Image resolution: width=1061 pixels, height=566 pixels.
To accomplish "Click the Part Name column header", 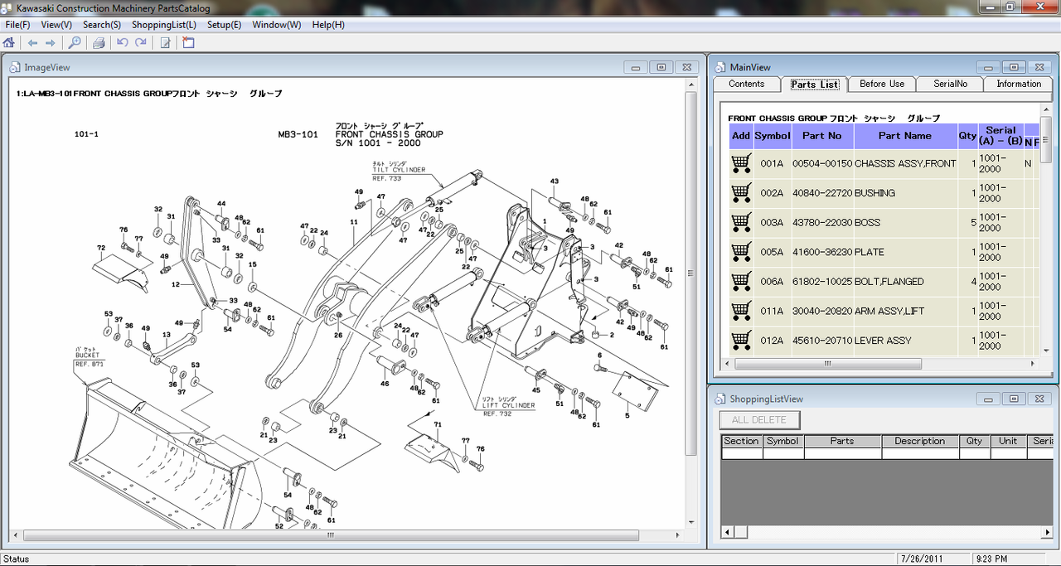I will [905, 136].
